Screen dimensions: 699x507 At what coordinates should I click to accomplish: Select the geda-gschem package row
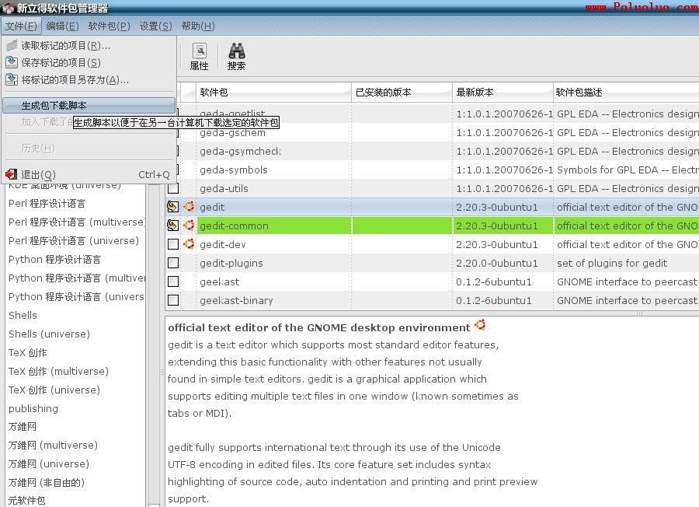433,132
